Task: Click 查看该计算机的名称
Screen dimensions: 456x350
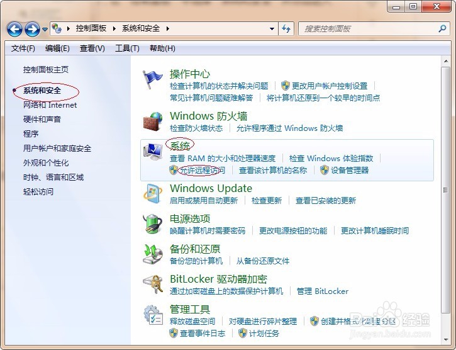Action: coord(273,171)
